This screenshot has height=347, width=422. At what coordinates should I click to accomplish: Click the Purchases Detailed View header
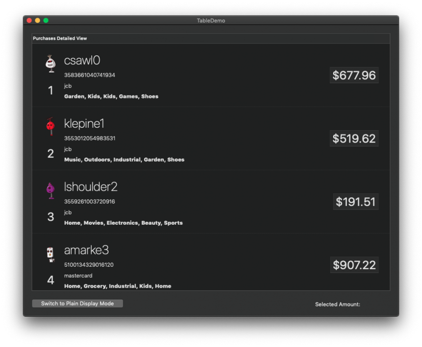pos(59,38)
